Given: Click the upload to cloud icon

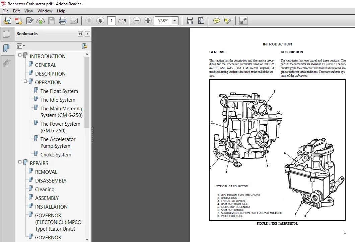Looking at the screenshot, I should click(x=41, y=21).
